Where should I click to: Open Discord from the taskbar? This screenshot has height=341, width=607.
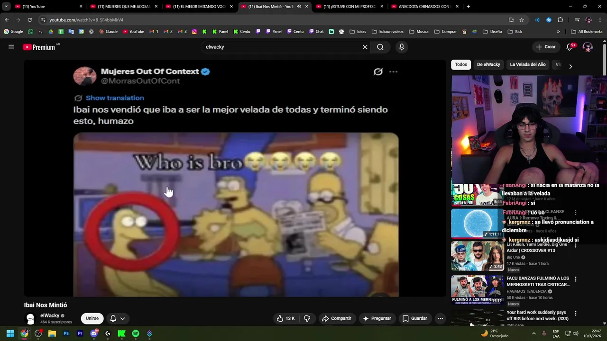click(94, 333)
